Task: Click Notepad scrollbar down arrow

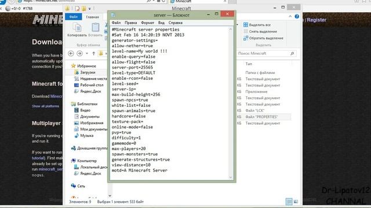Action: click(x=231, y=177)
